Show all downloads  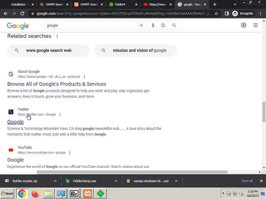(x=247, y=181)
